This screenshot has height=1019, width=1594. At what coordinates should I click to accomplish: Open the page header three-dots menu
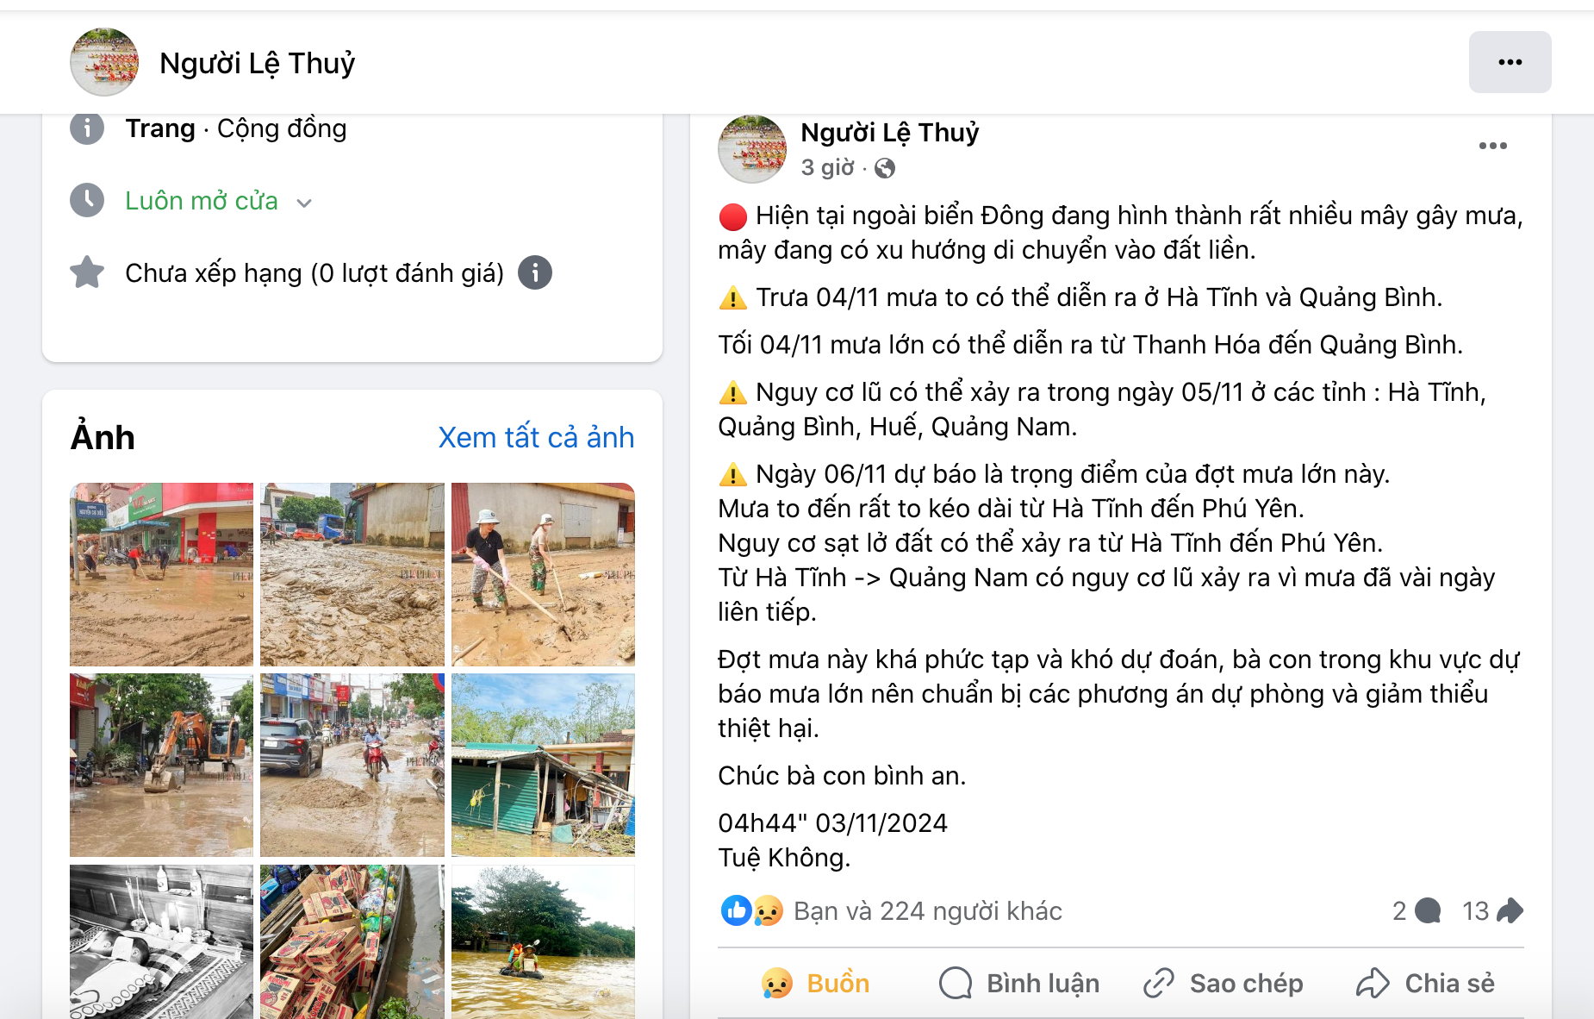coord(1510,62)
